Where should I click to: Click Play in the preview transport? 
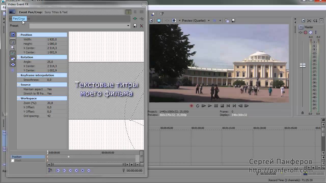pyautogui.click(x=210, y=106)
